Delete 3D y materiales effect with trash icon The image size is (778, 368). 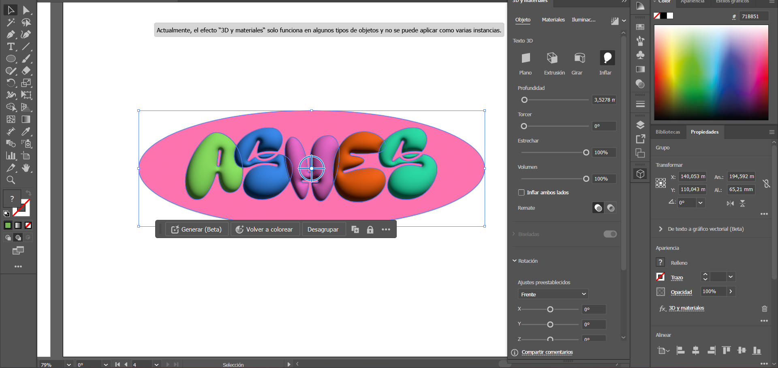pyautogui.click(x=764, y=308)
